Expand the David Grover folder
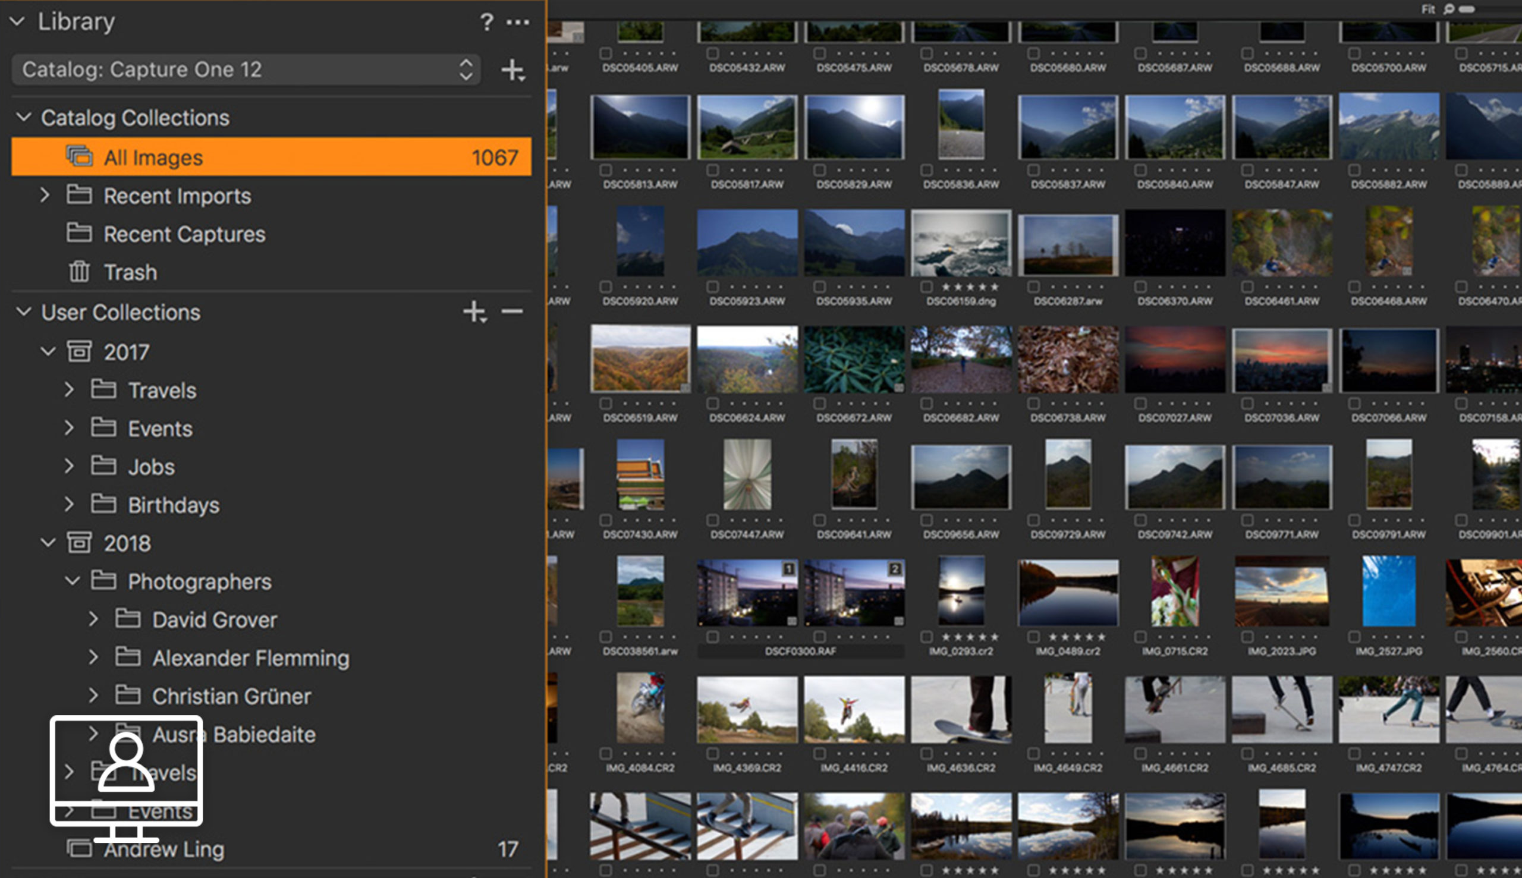 pos(93,619)
